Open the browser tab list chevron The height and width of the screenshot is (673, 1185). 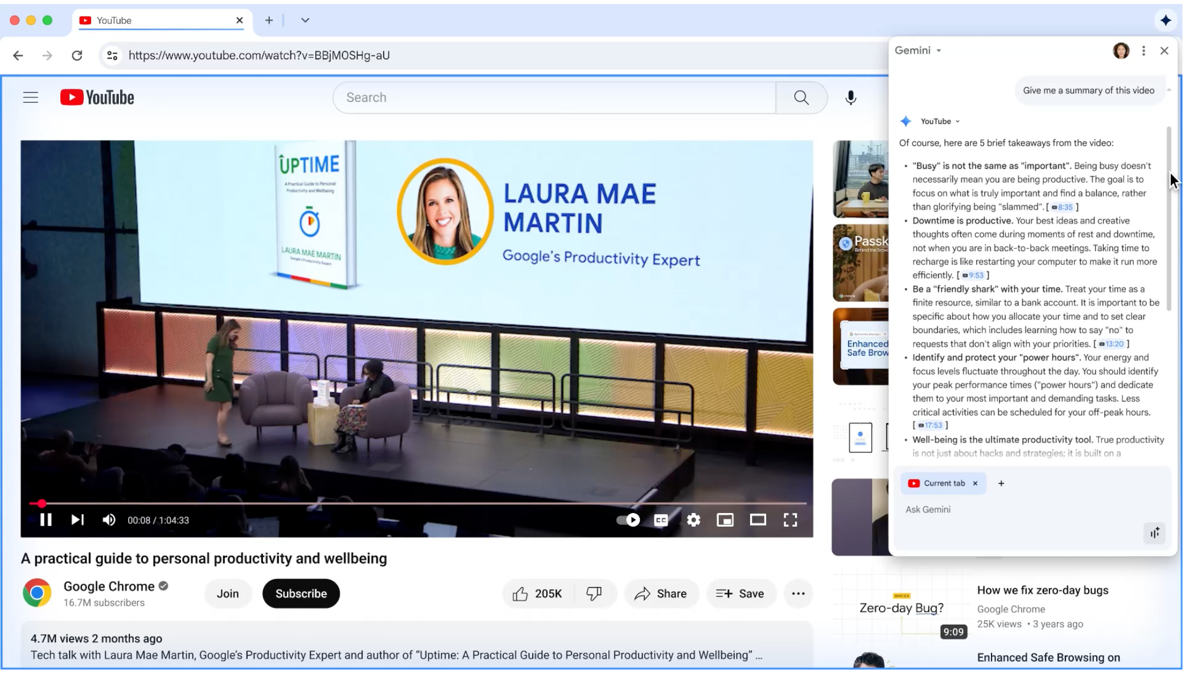[305, 20]
